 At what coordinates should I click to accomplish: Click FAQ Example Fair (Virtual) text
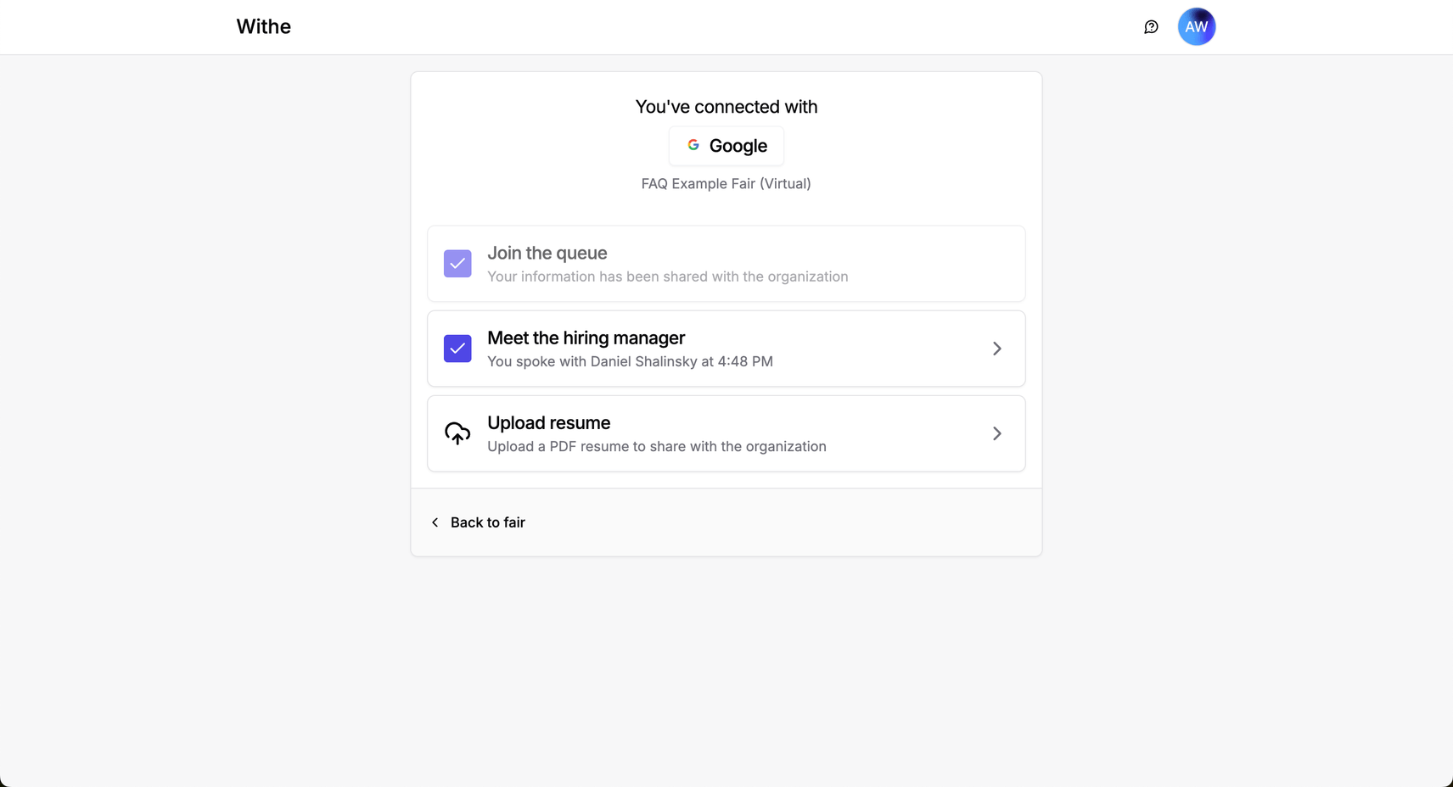[726, 183]
